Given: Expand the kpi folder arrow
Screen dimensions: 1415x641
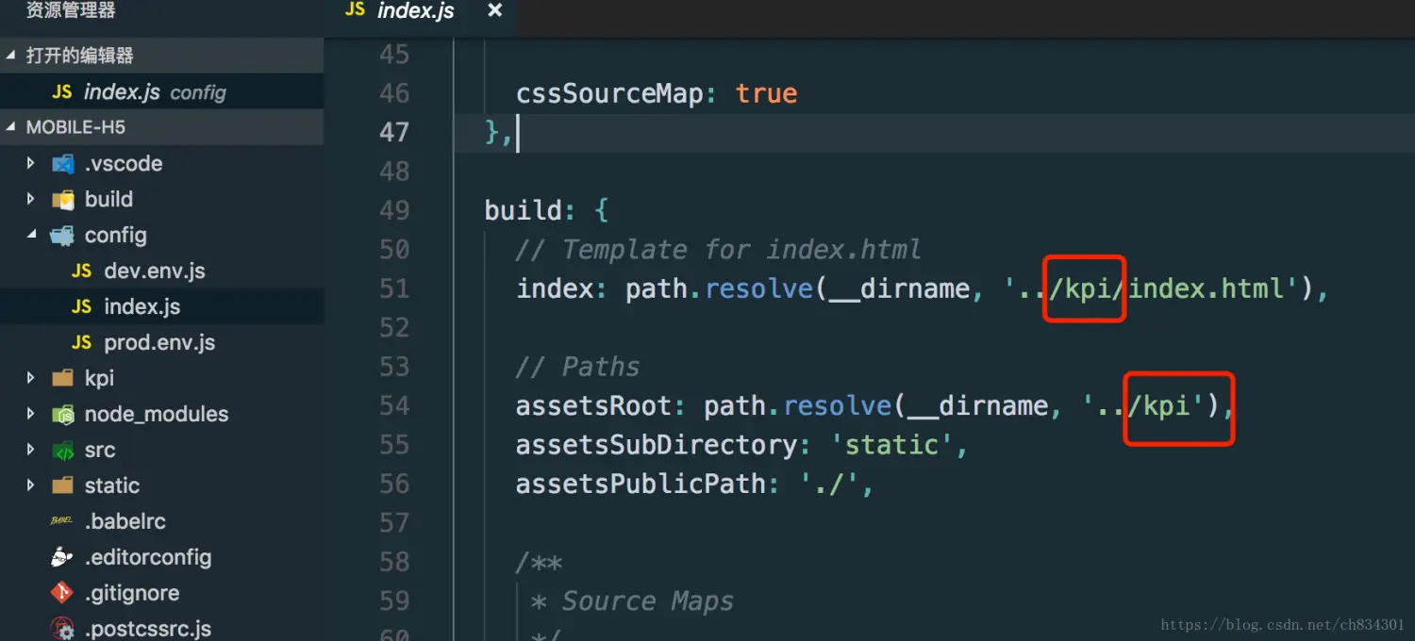Looking at the screenshot, I should point(31,378).
